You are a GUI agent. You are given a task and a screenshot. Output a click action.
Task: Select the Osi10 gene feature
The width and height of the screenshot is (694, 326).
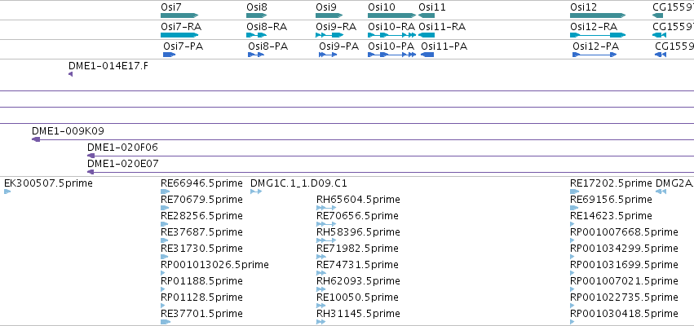391,15
